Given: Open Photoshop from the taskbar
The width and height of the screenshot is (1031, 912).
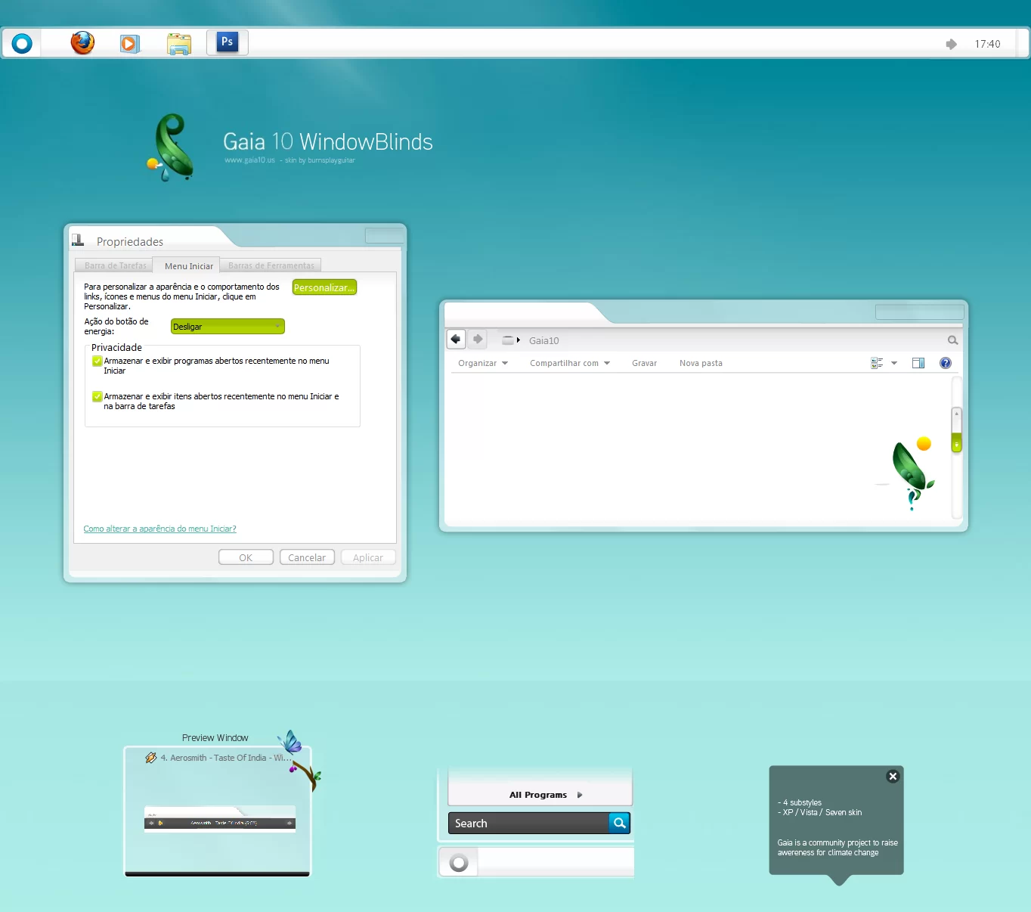Looking at the screenshot, I should tap(227, 42).
